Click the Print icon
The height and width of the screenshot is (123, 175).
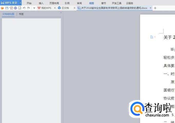pyautogui.click(x=15, y=8)
